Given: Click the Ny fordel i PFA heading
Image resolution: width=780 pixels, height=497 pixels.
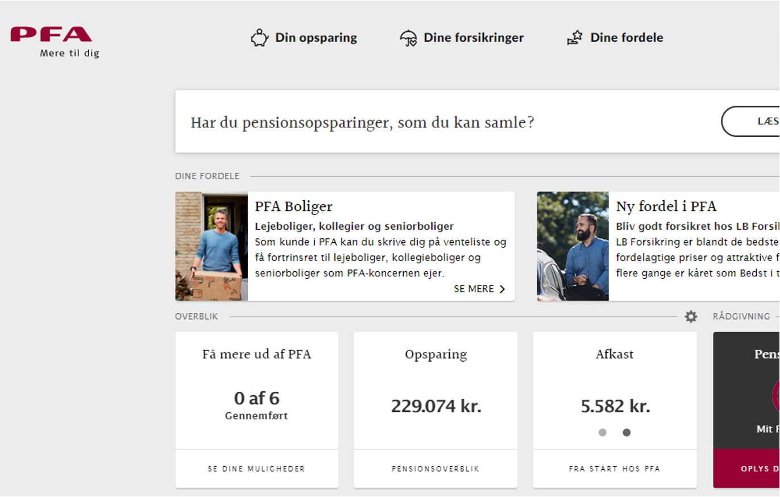Looking at the screenshot, I should [x=666, y=206].
